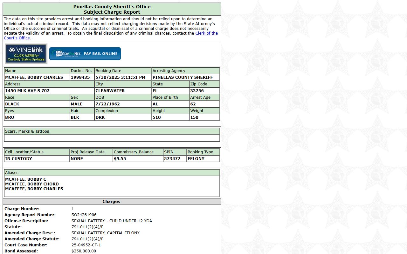
Task: Select booking date 5/30/2025 3:11:51 PM
Action: 123,77
